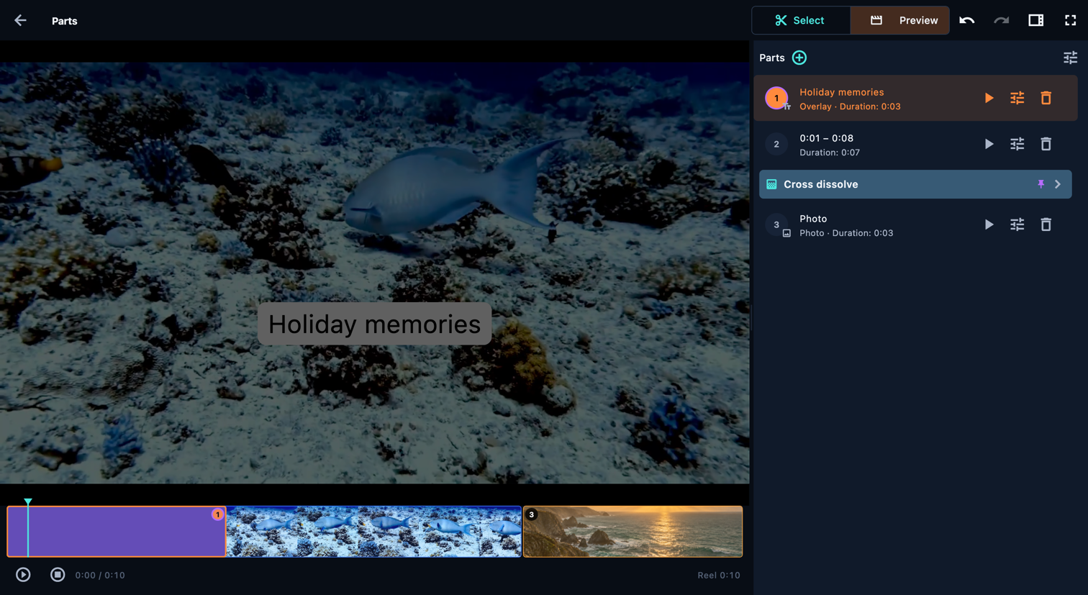Select the fish video clip in timeline

pos(374,532)
